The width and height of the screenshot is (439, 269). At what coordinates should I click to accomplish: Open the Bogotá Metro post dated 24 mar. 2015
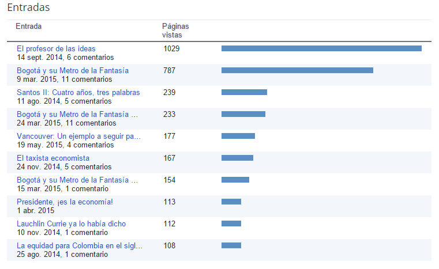pos(77,114)
